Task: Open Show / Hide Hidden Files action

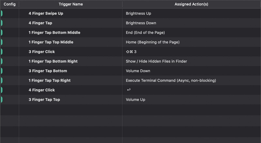Action: 157,61
